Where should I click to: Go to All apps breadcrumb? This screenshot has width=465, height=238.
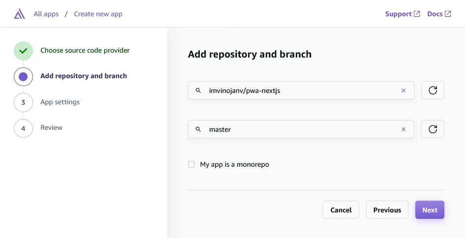46,14
